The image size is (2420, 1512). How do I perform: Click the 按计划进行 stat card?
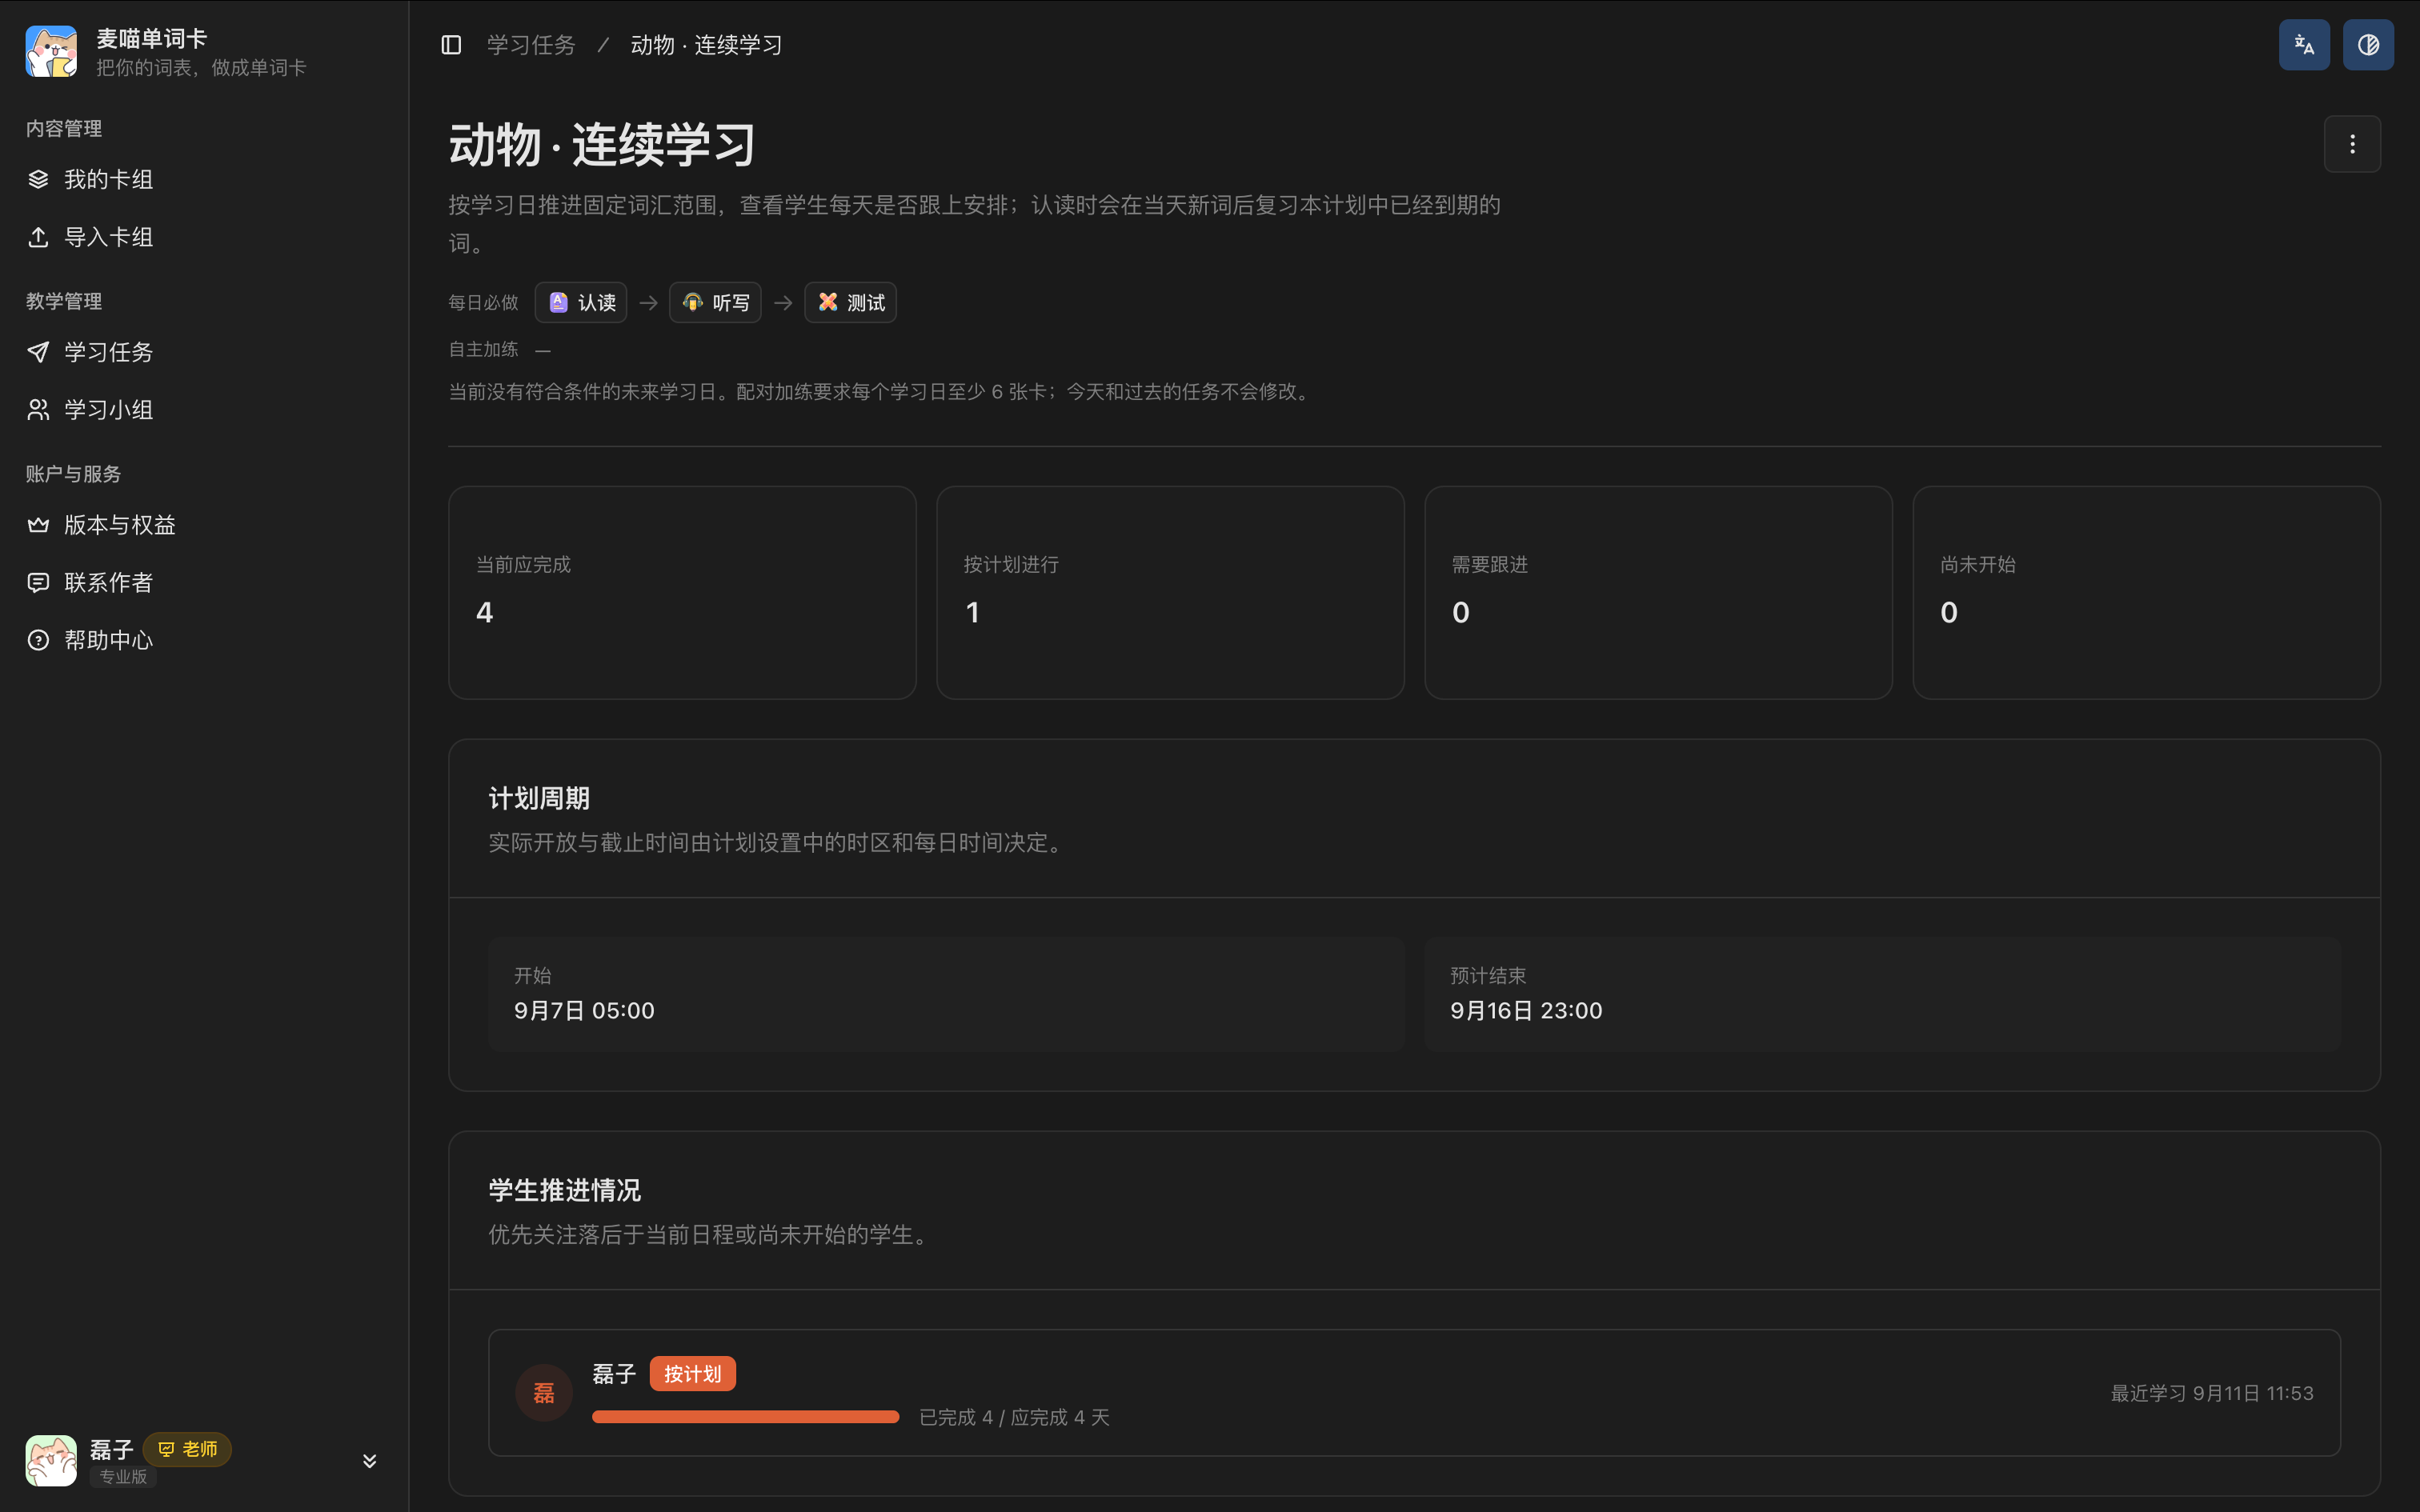click(1170, 593)
